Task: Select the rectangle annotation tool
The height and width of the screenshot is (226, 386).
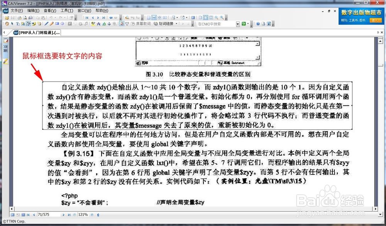Action: click(x=57, y=23)
